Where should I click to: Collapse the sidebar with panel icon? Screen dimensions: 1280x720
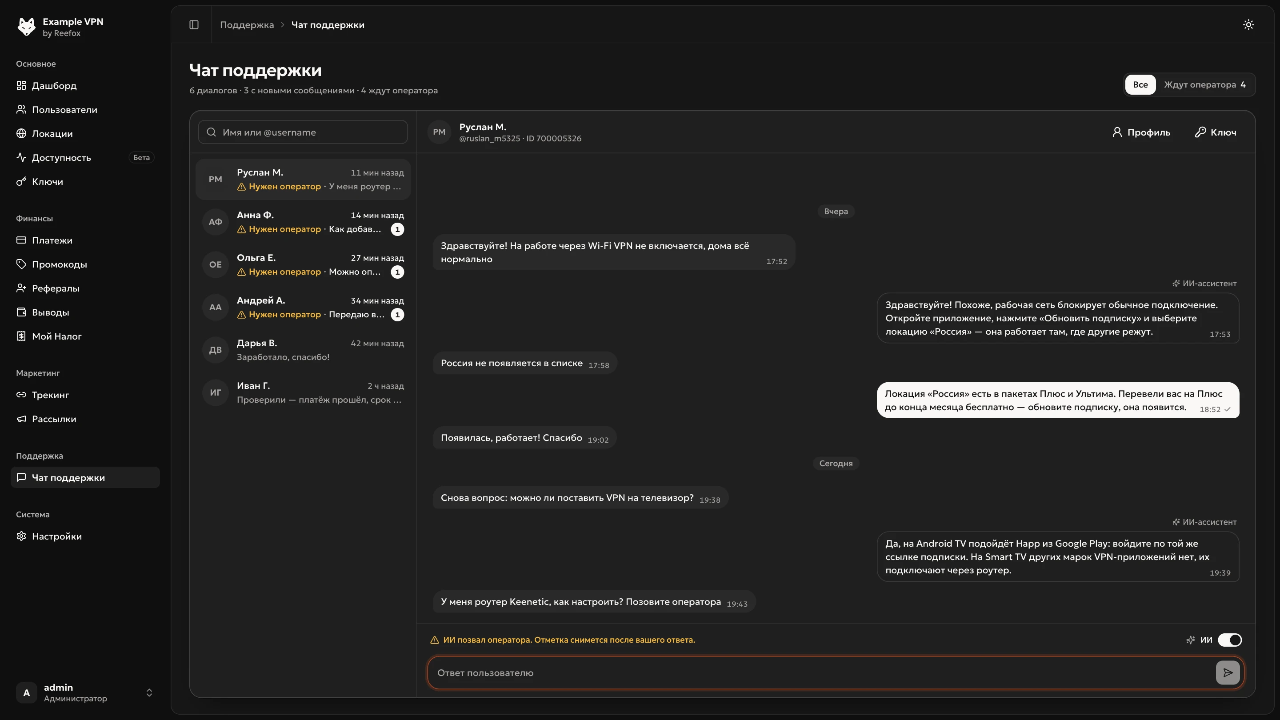[x=194, y=25]
